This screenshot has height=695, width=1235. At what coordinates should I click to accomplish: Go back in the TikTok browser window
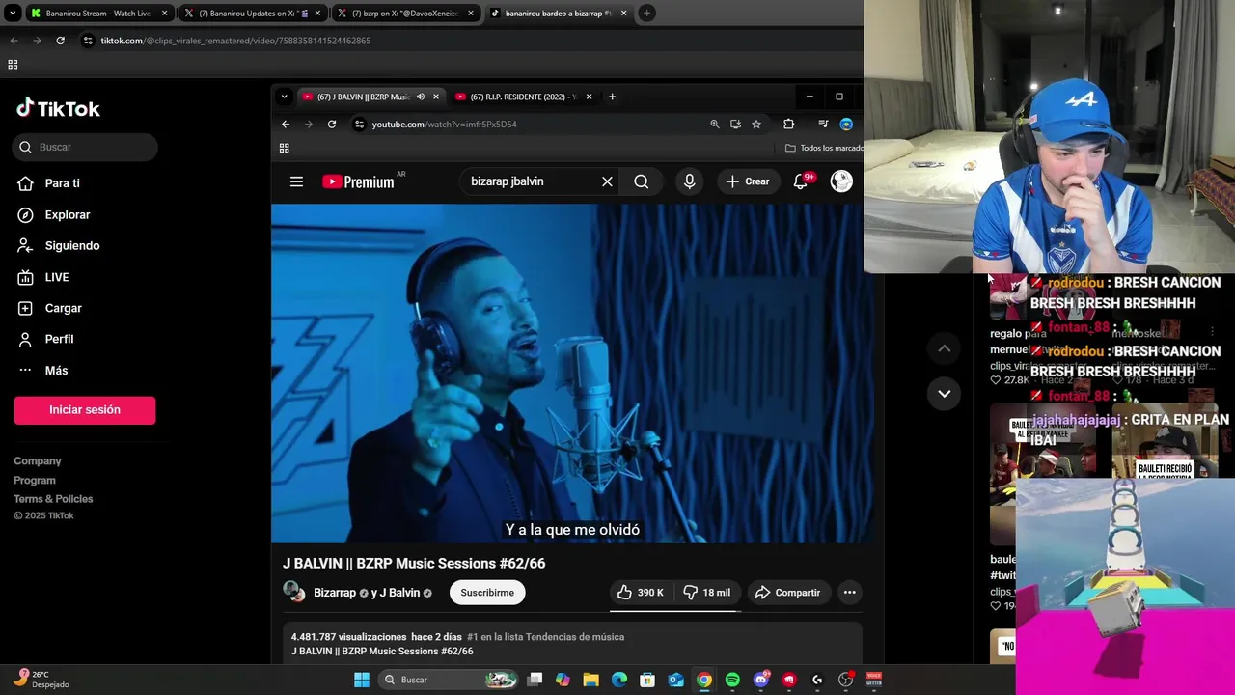tap(14, 41)
